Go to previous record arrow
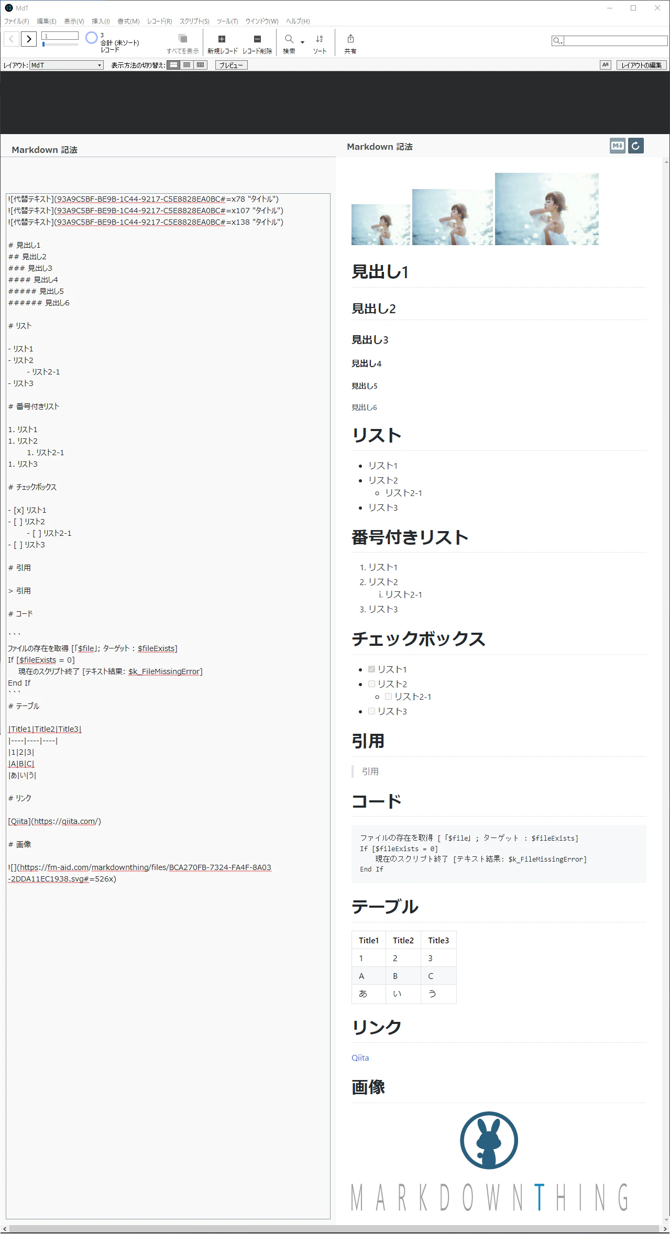This screenshot has width=670, height=1234. (12, 39)
